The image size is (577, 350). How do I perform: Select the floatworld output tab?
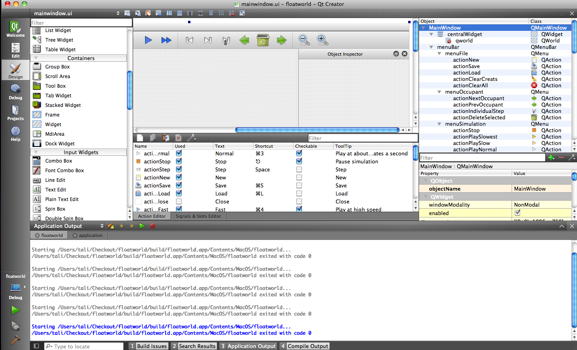[x=49, y=235]
